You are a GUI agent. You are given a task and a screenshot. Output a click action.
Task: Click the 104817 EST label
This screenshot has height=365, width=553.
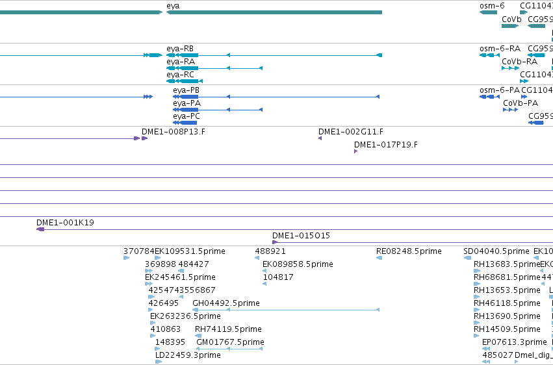(278, 277)
